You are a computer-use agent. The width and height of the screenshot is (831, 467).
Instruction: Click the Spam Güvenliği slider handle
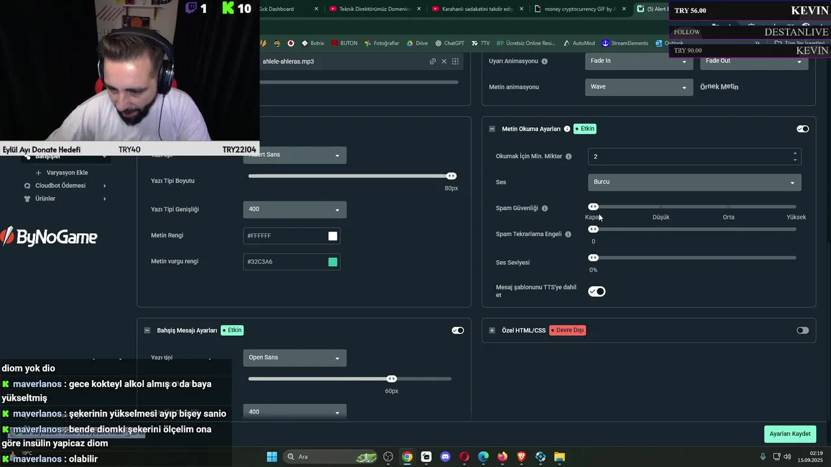click(x=593, y=207)
